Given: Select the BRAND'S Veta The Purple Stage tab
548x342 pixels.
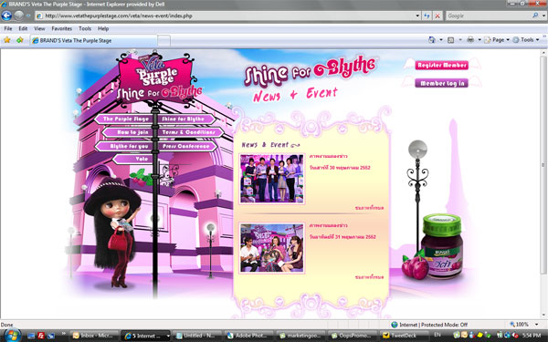Looking at the screenshot, I should click(93, 40).
